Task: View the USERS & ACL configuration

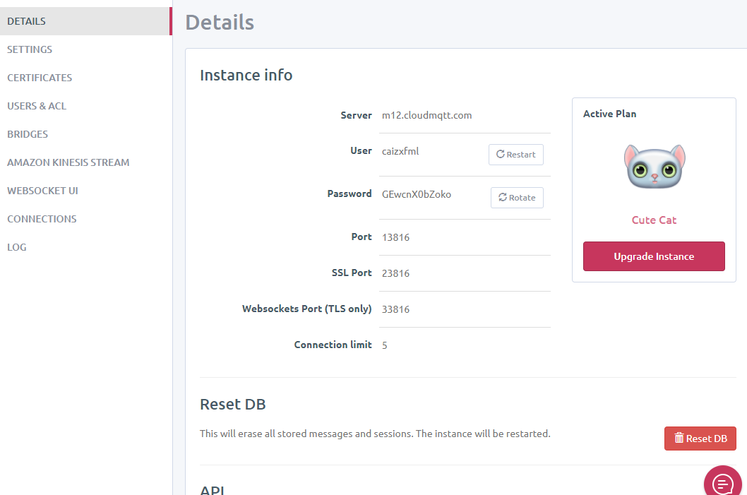Action: pyautogui.click(x=37, y=105)
